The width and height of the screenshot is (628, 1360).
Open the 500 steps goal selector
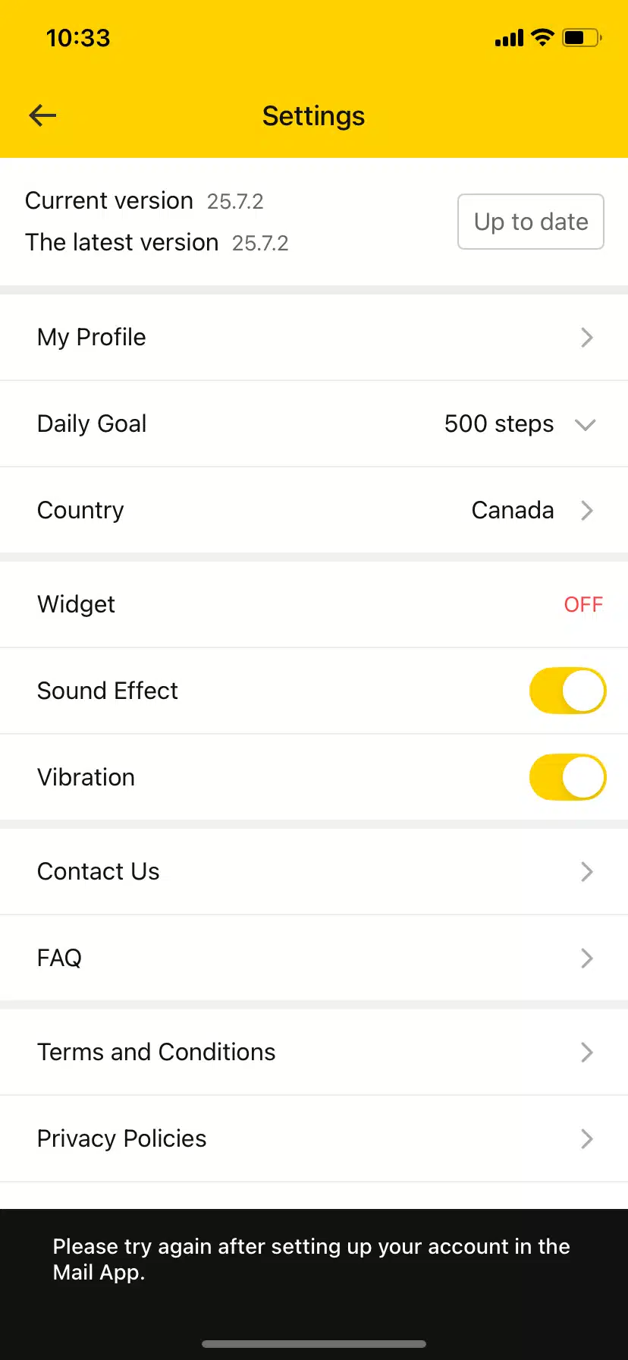[499, 424]
